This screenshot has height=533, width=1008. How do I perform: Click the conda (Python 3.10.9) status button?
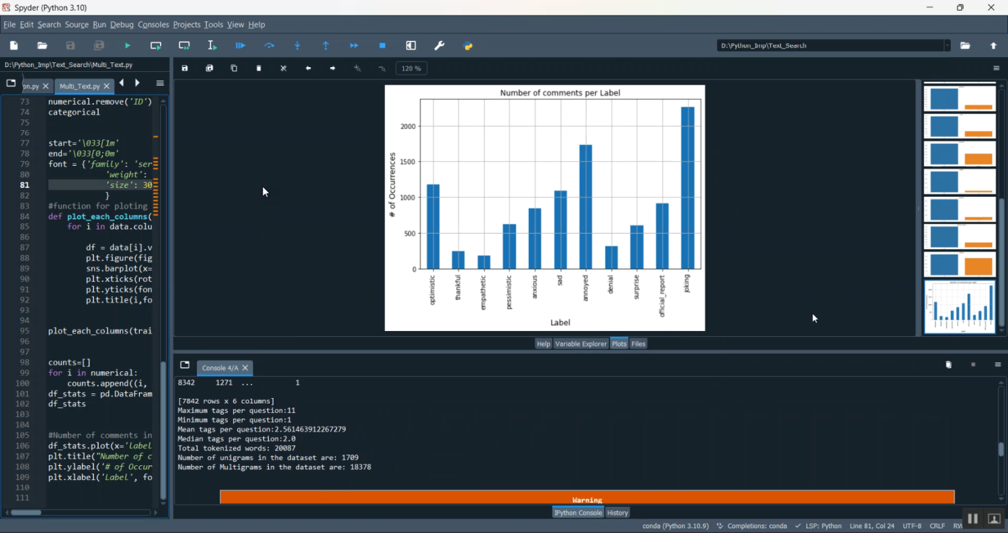pos(675,526)
